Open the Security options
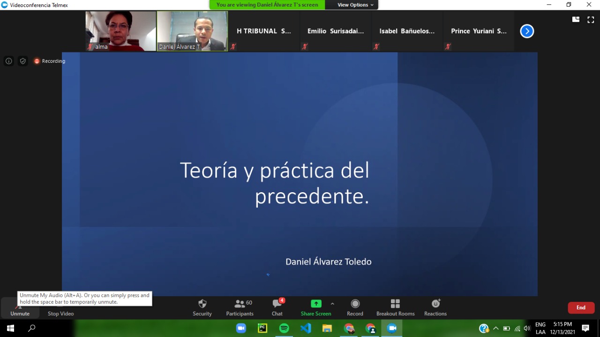Viewport: 600px width, 337px height. (x=202, y=308)
